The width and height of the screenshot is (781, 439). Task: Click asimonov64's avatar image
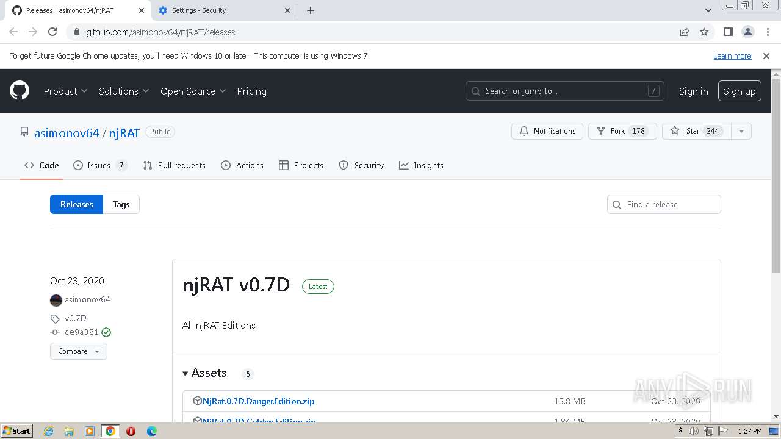(56, 300)
